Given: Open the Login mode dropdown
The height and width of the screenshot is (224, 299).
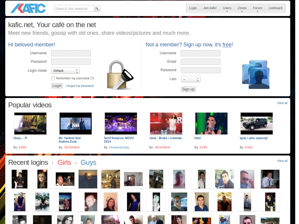Looking at the screenshot, I should (x=65, y=71).
